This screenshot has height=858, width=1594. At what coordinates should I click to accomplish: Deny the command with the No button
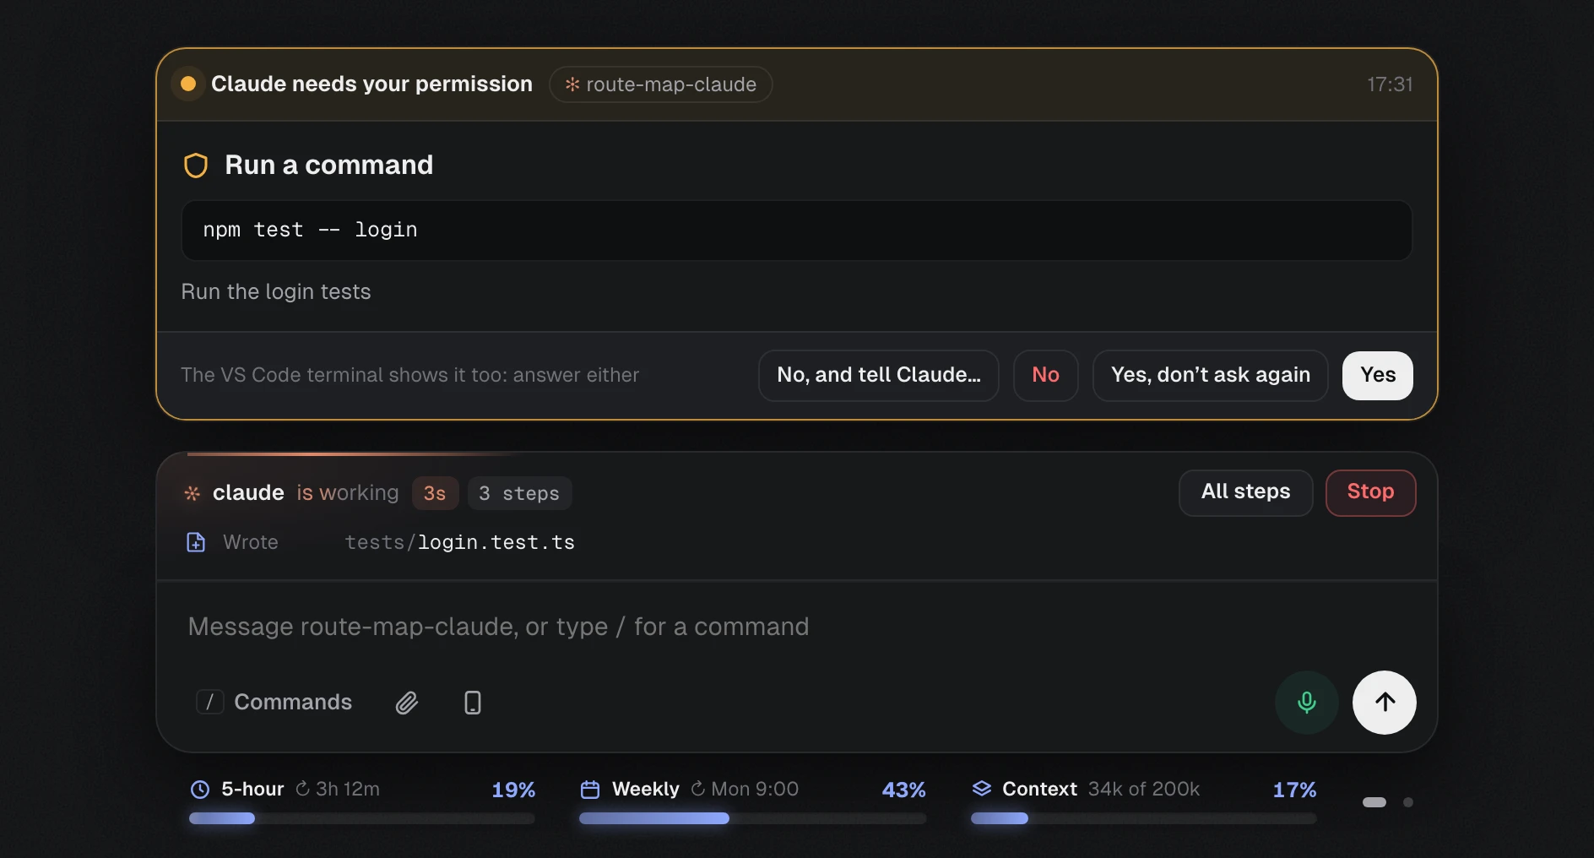click(x=1045, y=375)
